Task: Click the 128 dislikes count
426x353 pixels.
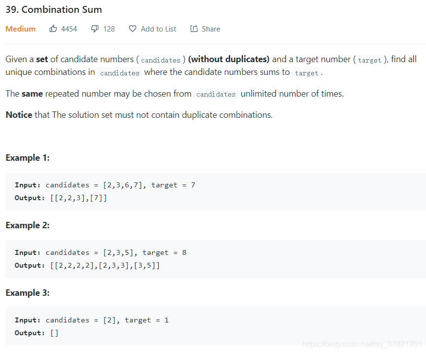Action: click(109, 29)
